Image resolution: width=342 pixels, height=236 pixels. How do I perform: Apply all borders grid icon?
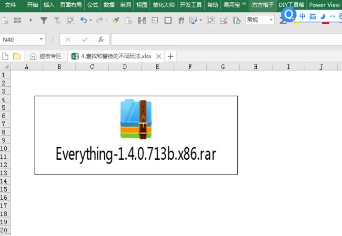(155, 20)
